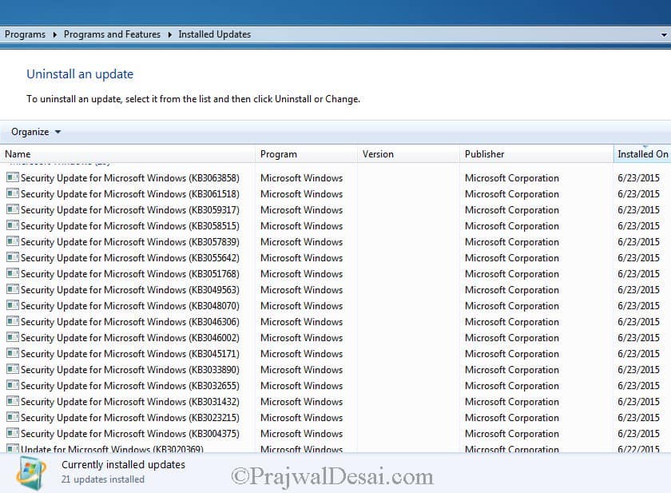
Task: Click the icon beside update KB3051768
Action: pyautogui.click(x=13, y=273)
